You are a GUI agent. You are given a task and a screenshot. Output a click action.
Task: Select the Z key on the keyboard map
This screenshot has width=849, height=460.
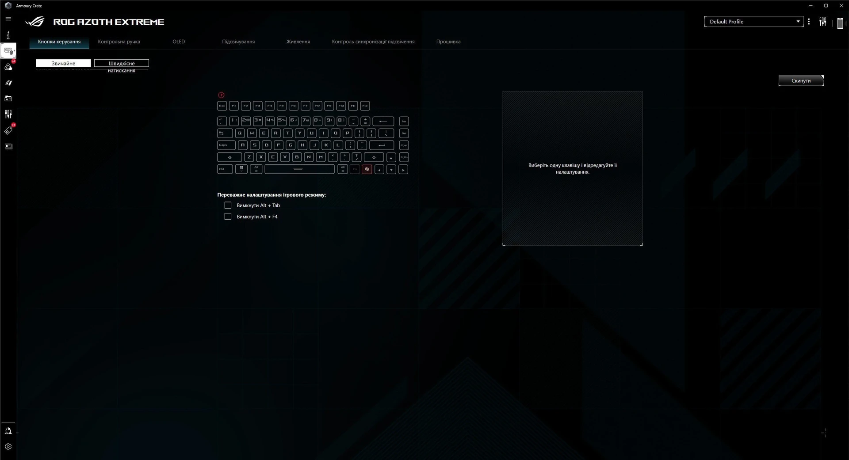[249, 157]
